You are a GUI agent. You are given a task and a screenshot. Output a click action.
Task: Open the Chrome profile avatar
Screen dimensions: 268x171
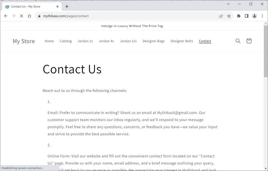(254, 16)
